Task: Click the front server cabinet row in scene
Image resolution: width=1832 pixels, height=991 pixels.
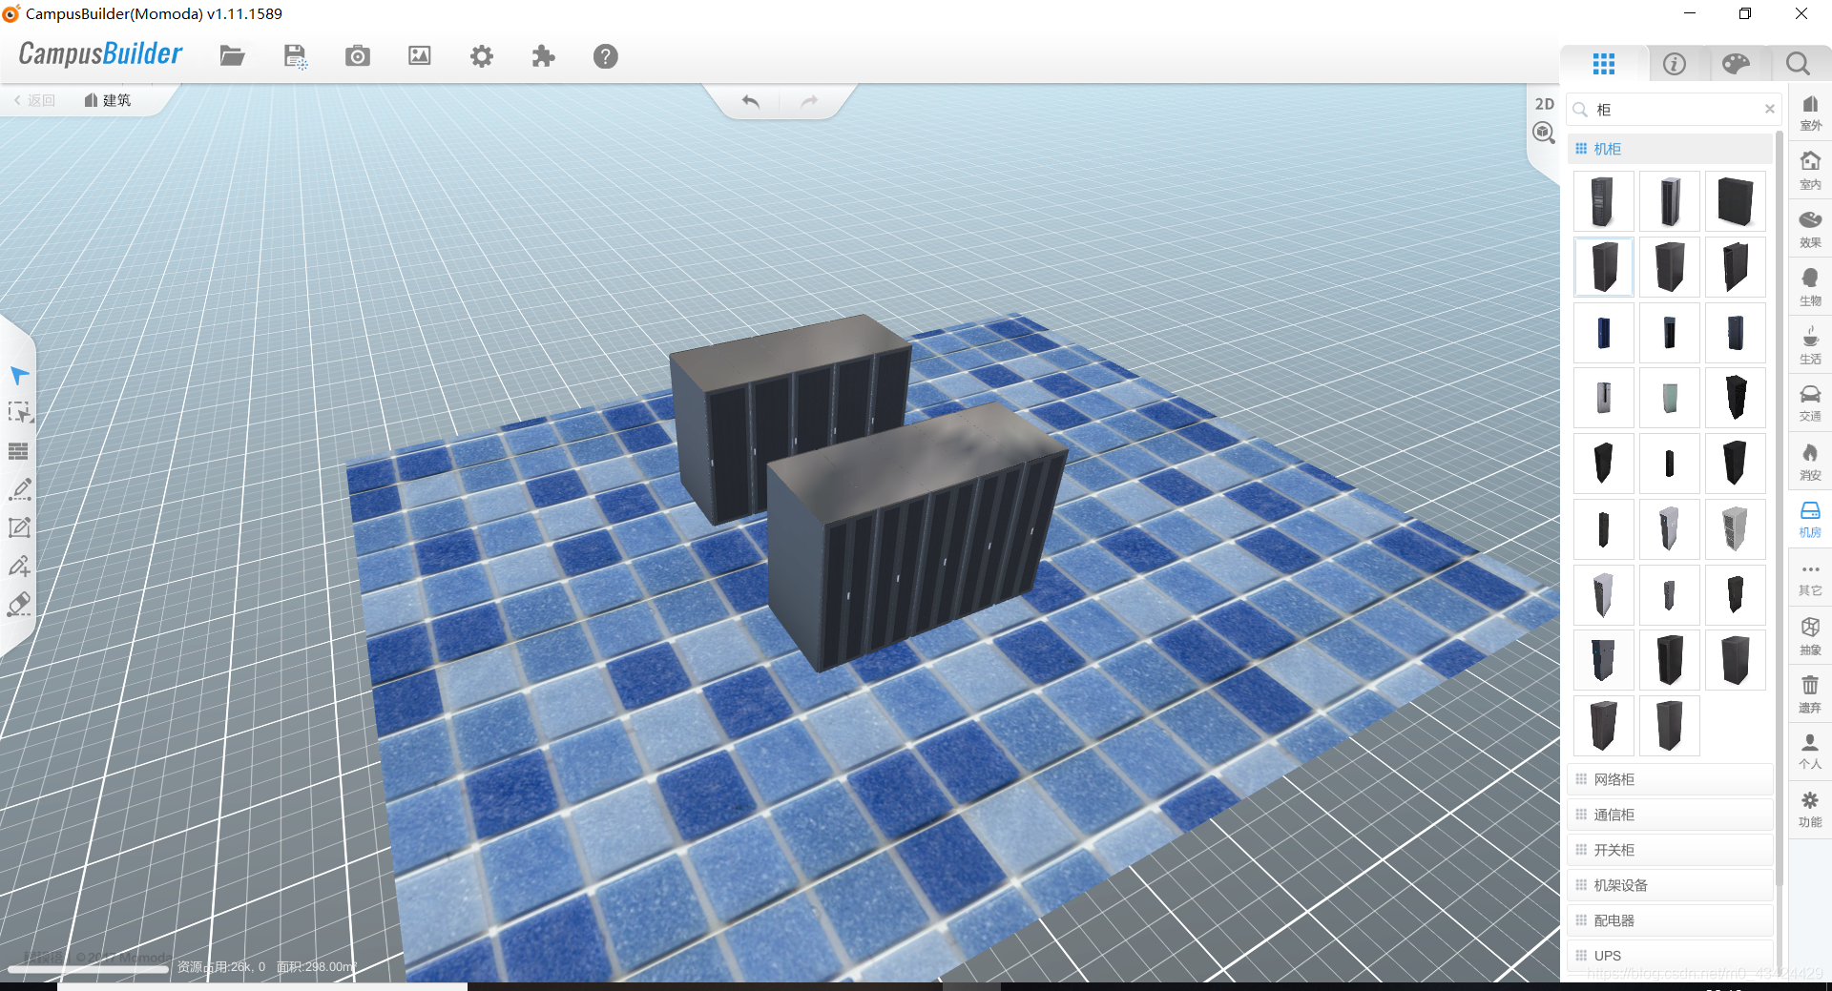Action: (x=916, y=539)
